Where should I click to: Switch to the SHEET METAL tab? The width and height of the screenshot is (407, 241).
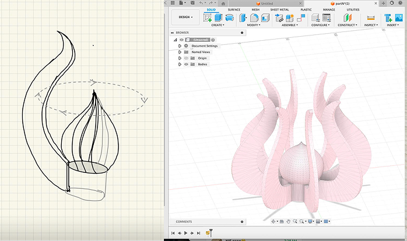[279, 9]
